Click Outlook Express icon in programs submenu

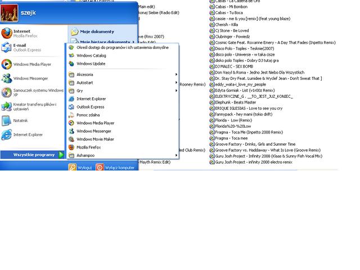point(71,107)
